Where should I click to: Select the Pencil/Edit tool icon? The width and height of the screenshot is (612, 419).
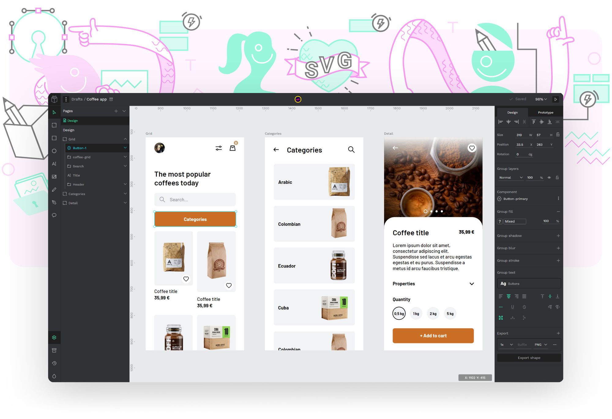[54, 190]
